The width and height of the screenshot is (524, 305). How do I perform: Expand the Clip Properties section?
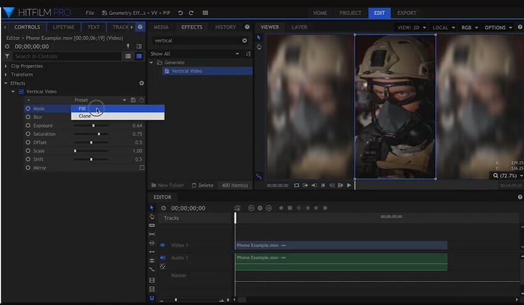(6, 66)
